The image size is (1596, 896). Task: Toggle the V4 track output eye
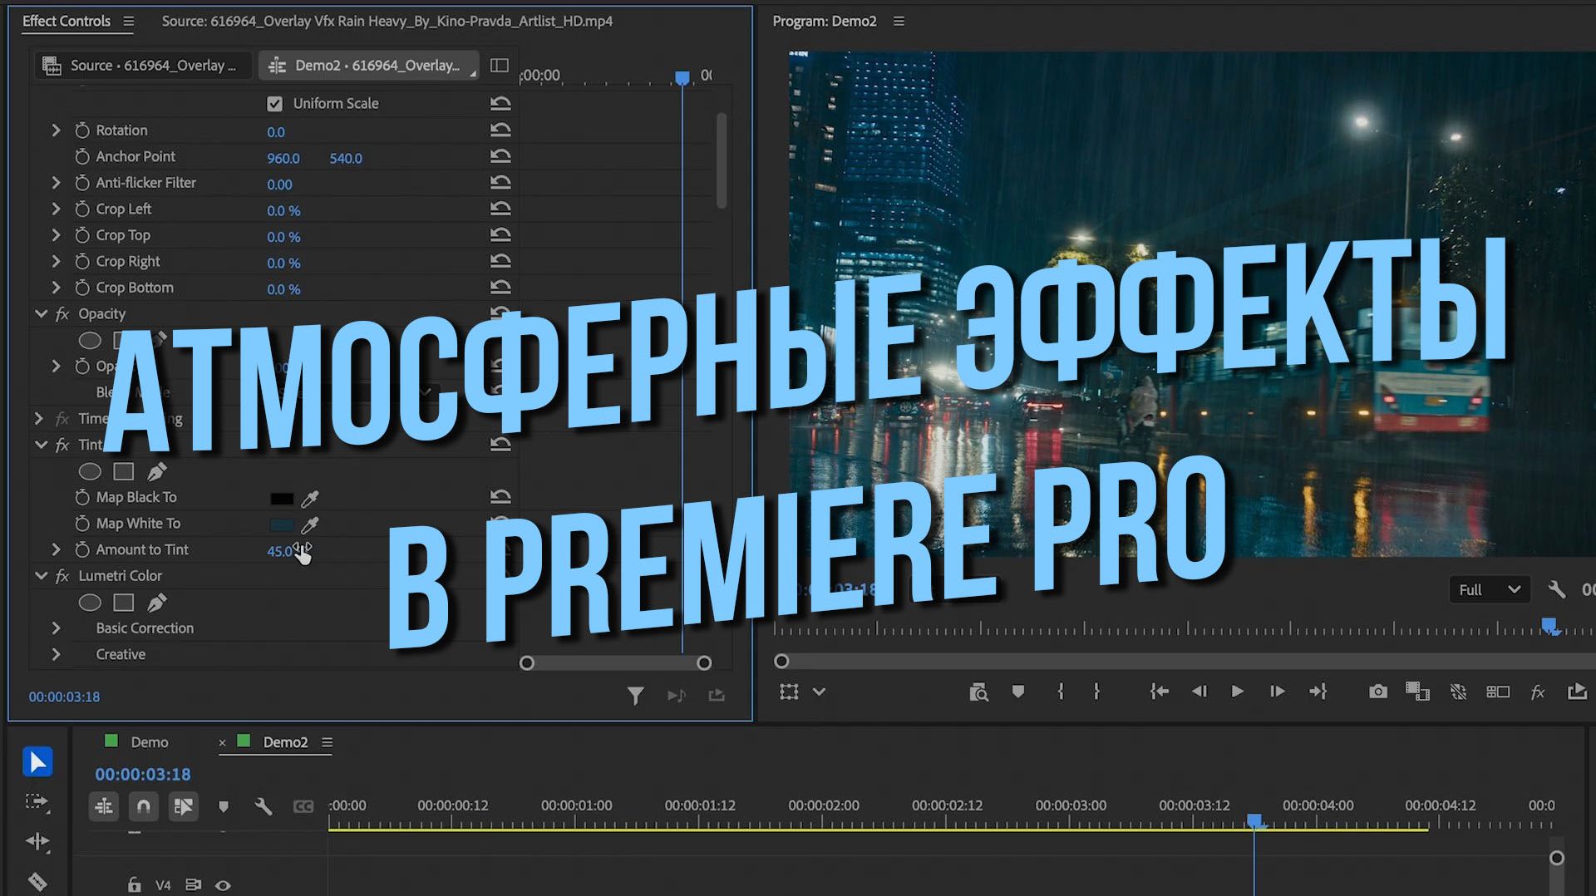223,884
